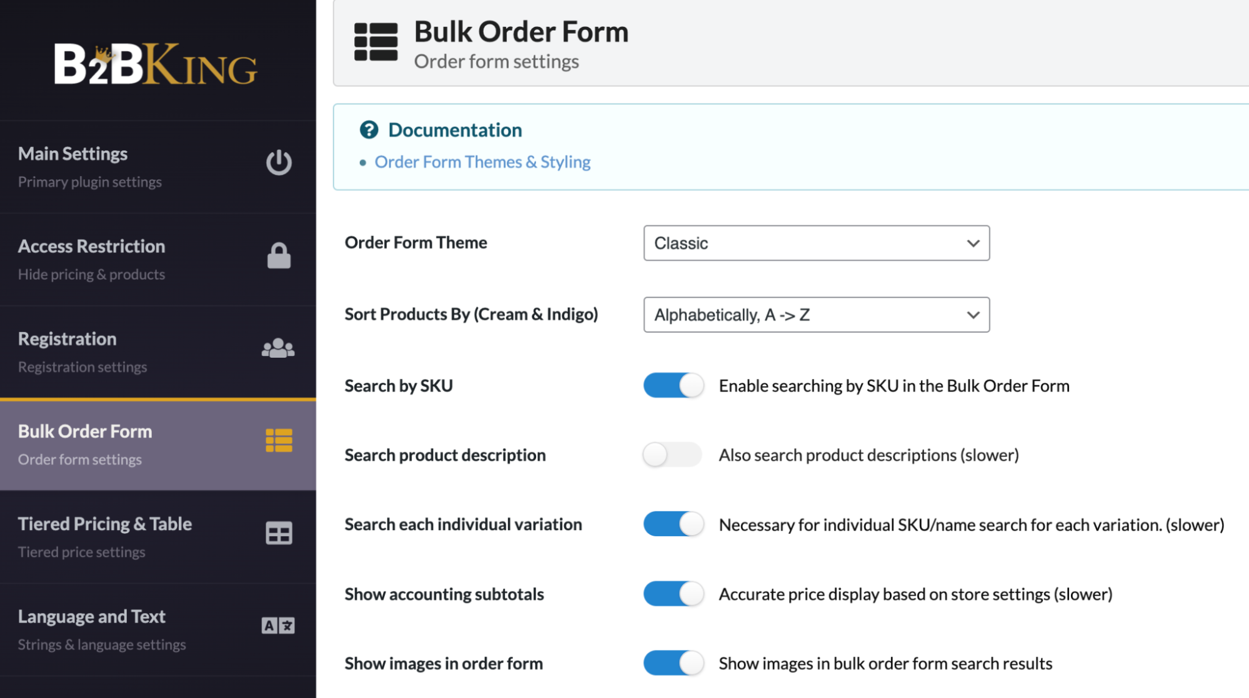Click 'Show images in bulk order form search results' text
The height and width of the screenshot is (698, 1249).
pyautogui.click(x=885, y=663)
